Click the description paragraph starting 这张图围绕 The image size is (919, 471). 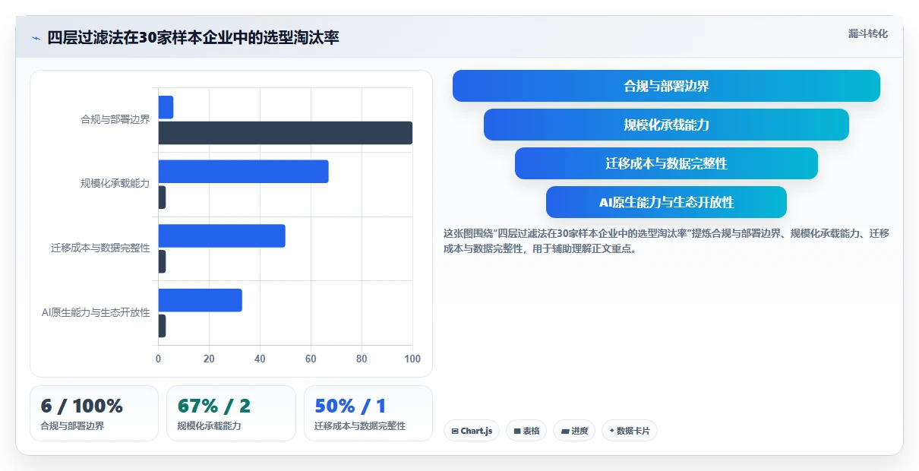[x=666, y=241]
